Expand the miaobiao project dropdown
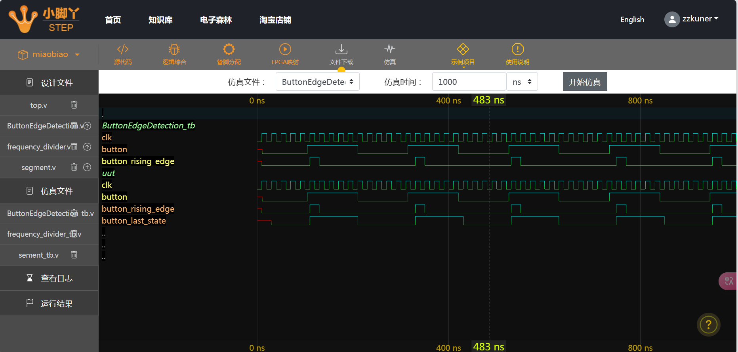Image resolution: width=738 pixels, height=352 pixels. click(x=49, y=55)
